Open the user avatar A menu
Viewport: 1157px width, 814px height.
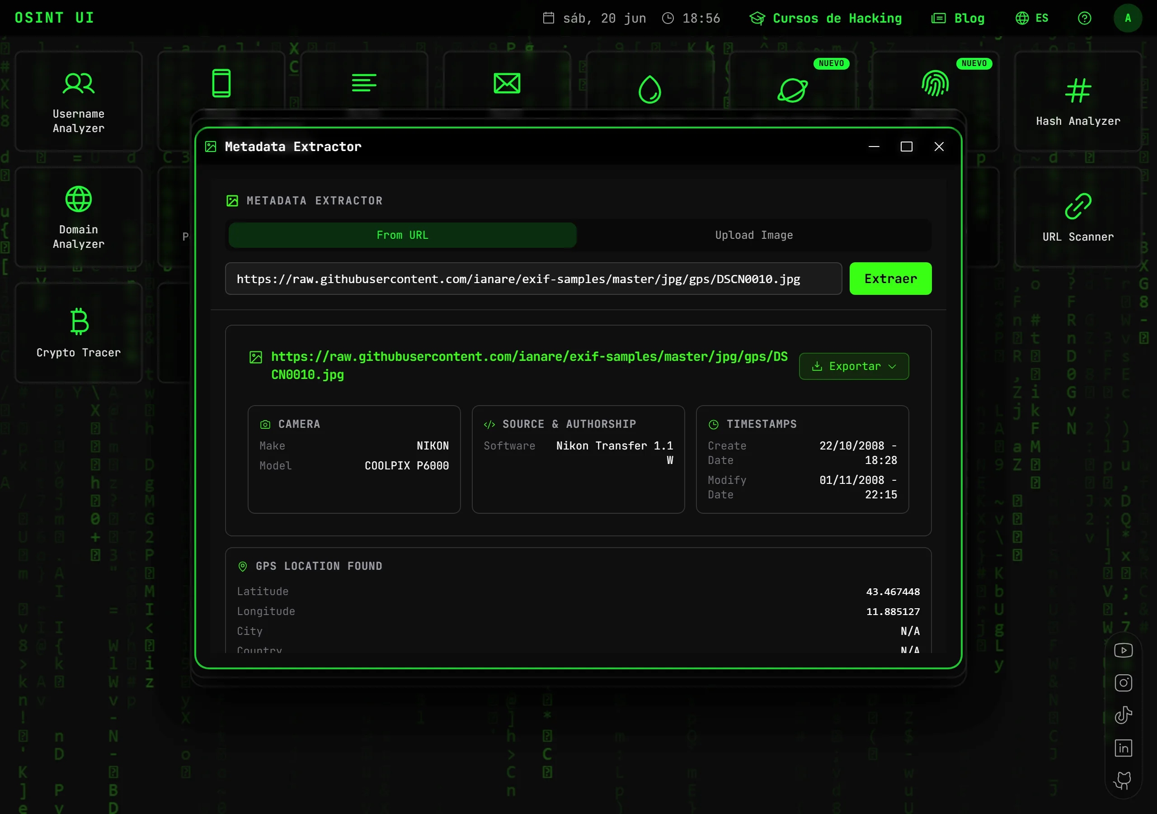point(1128,18)
